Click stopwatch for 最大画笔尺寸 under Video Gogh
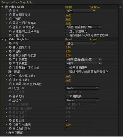Image resolution: width=123 pixels, height=137 pixels. (10, 15)
